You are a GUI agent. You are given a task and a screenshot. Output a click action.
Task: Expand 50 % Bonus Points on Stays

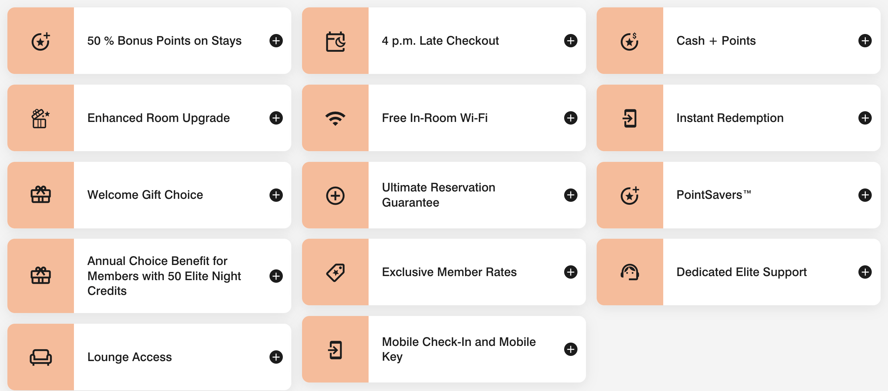click(x=276, y=41)
